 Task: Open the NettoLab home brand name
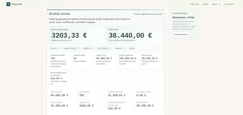tap(17, 4)
